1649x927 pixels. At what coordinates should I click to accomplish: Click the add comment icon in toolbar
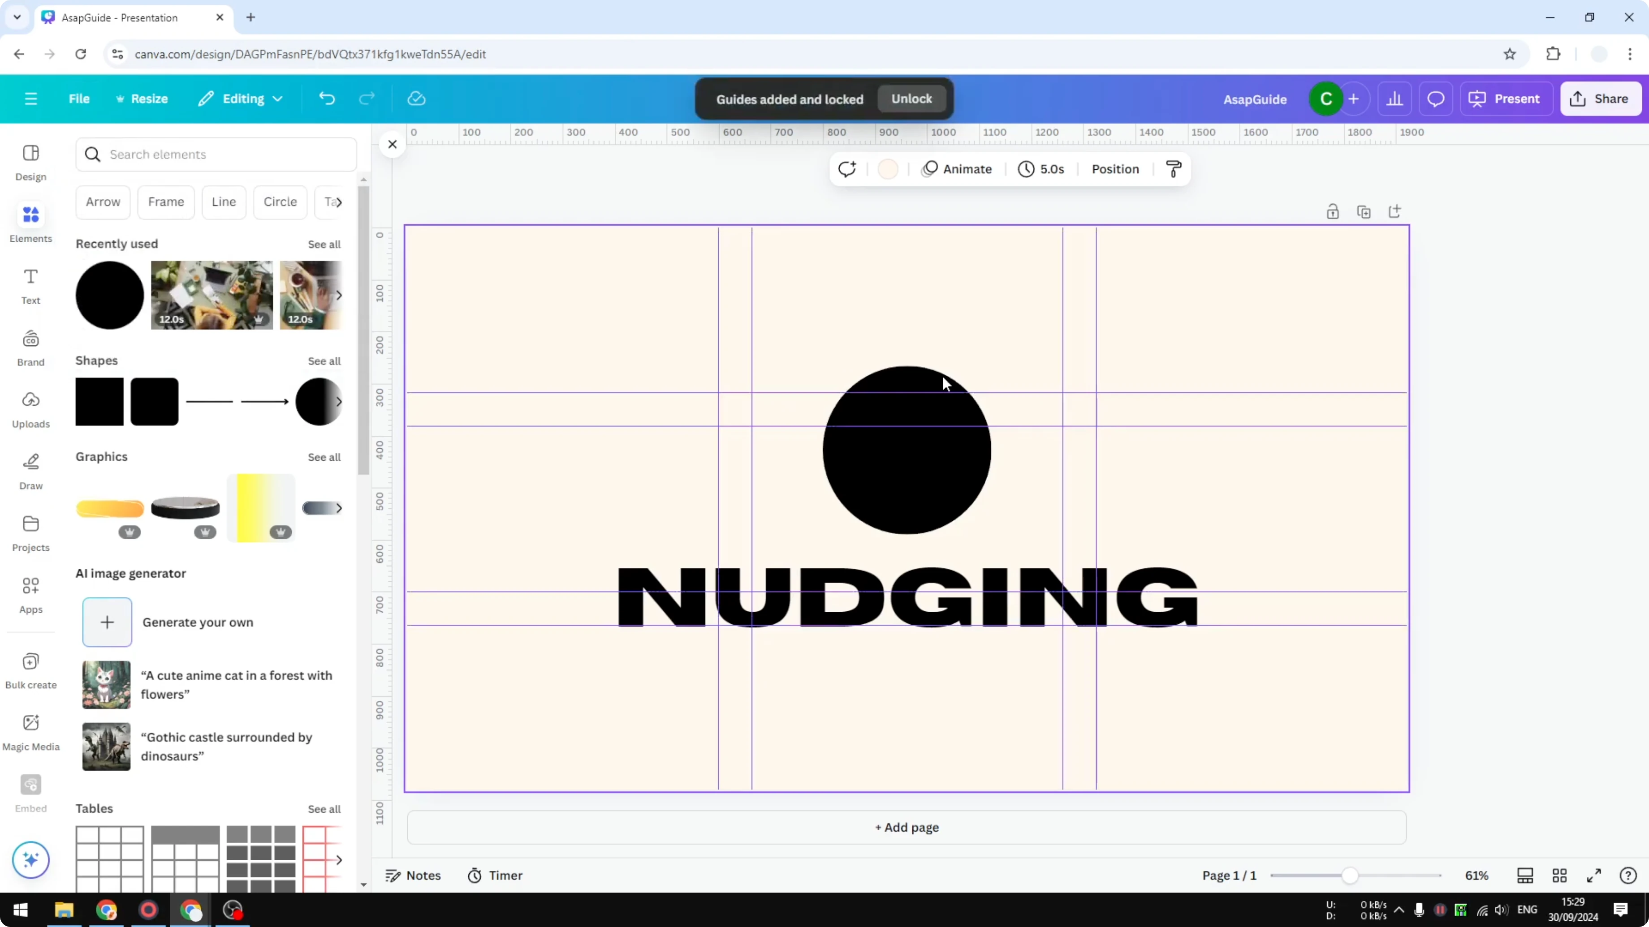(847, 169)
